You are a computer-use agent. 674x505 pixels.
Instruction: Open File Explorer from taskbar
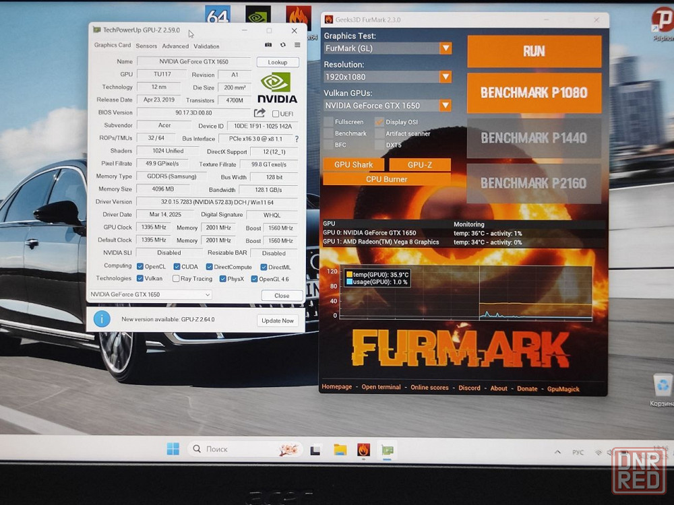340,450
